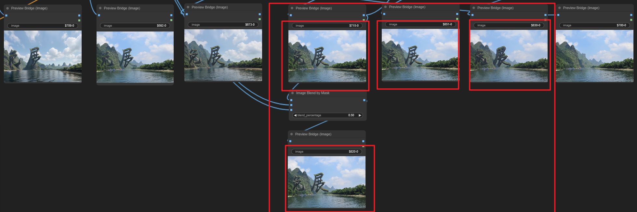Select the 'Image Blend by Mask' node title
Screen dimensions: 637x212
[x=313, y=93]
